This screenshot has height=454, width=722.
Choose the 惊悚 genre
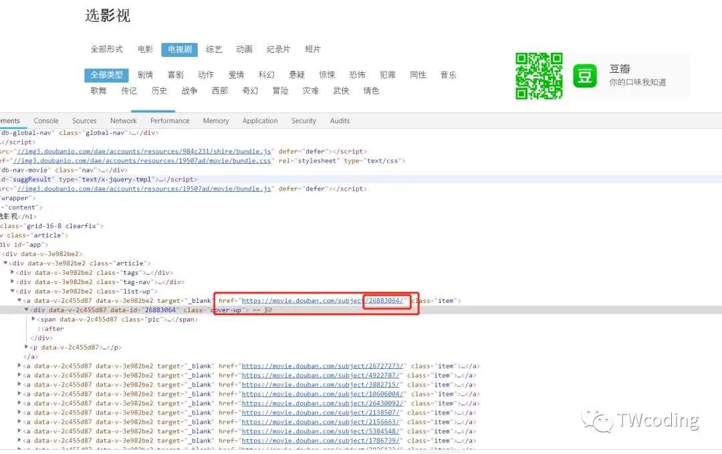328,75
